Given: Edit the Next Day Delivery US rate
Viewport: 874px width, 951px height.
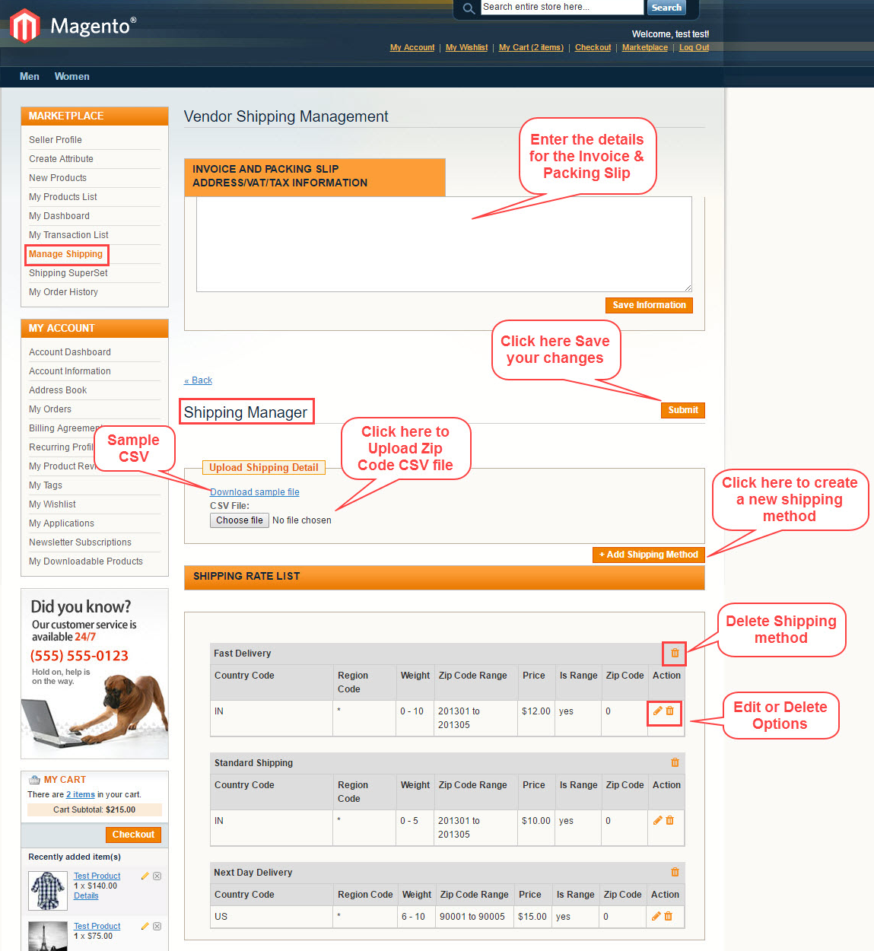Looking at the screenshot, I should pyautogui.click(x=656, y=916).
